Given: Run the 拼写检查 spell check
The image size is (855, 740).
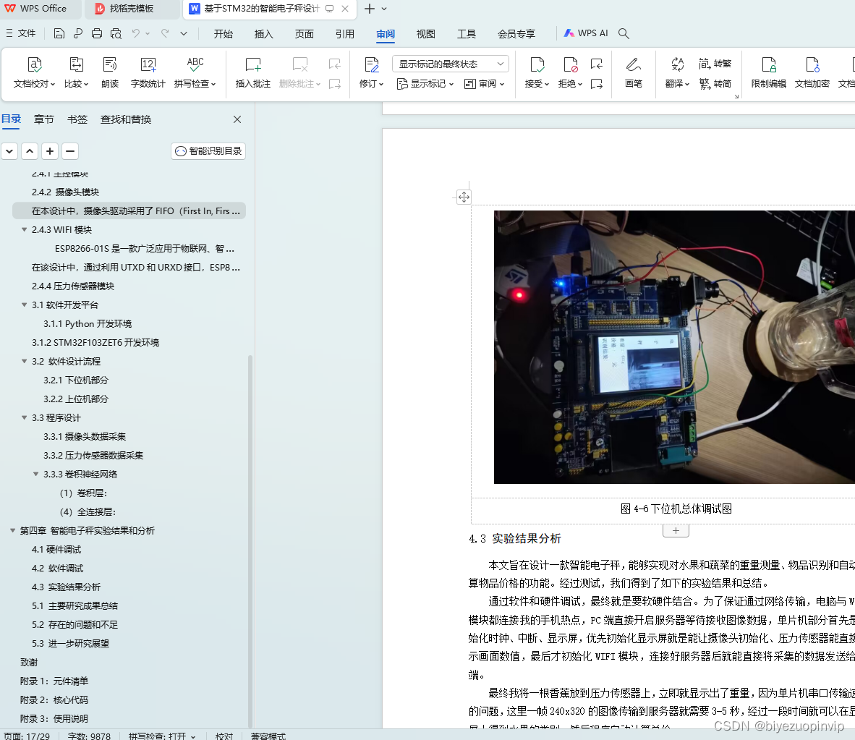Looking at the screenshot, I should 195,72.
